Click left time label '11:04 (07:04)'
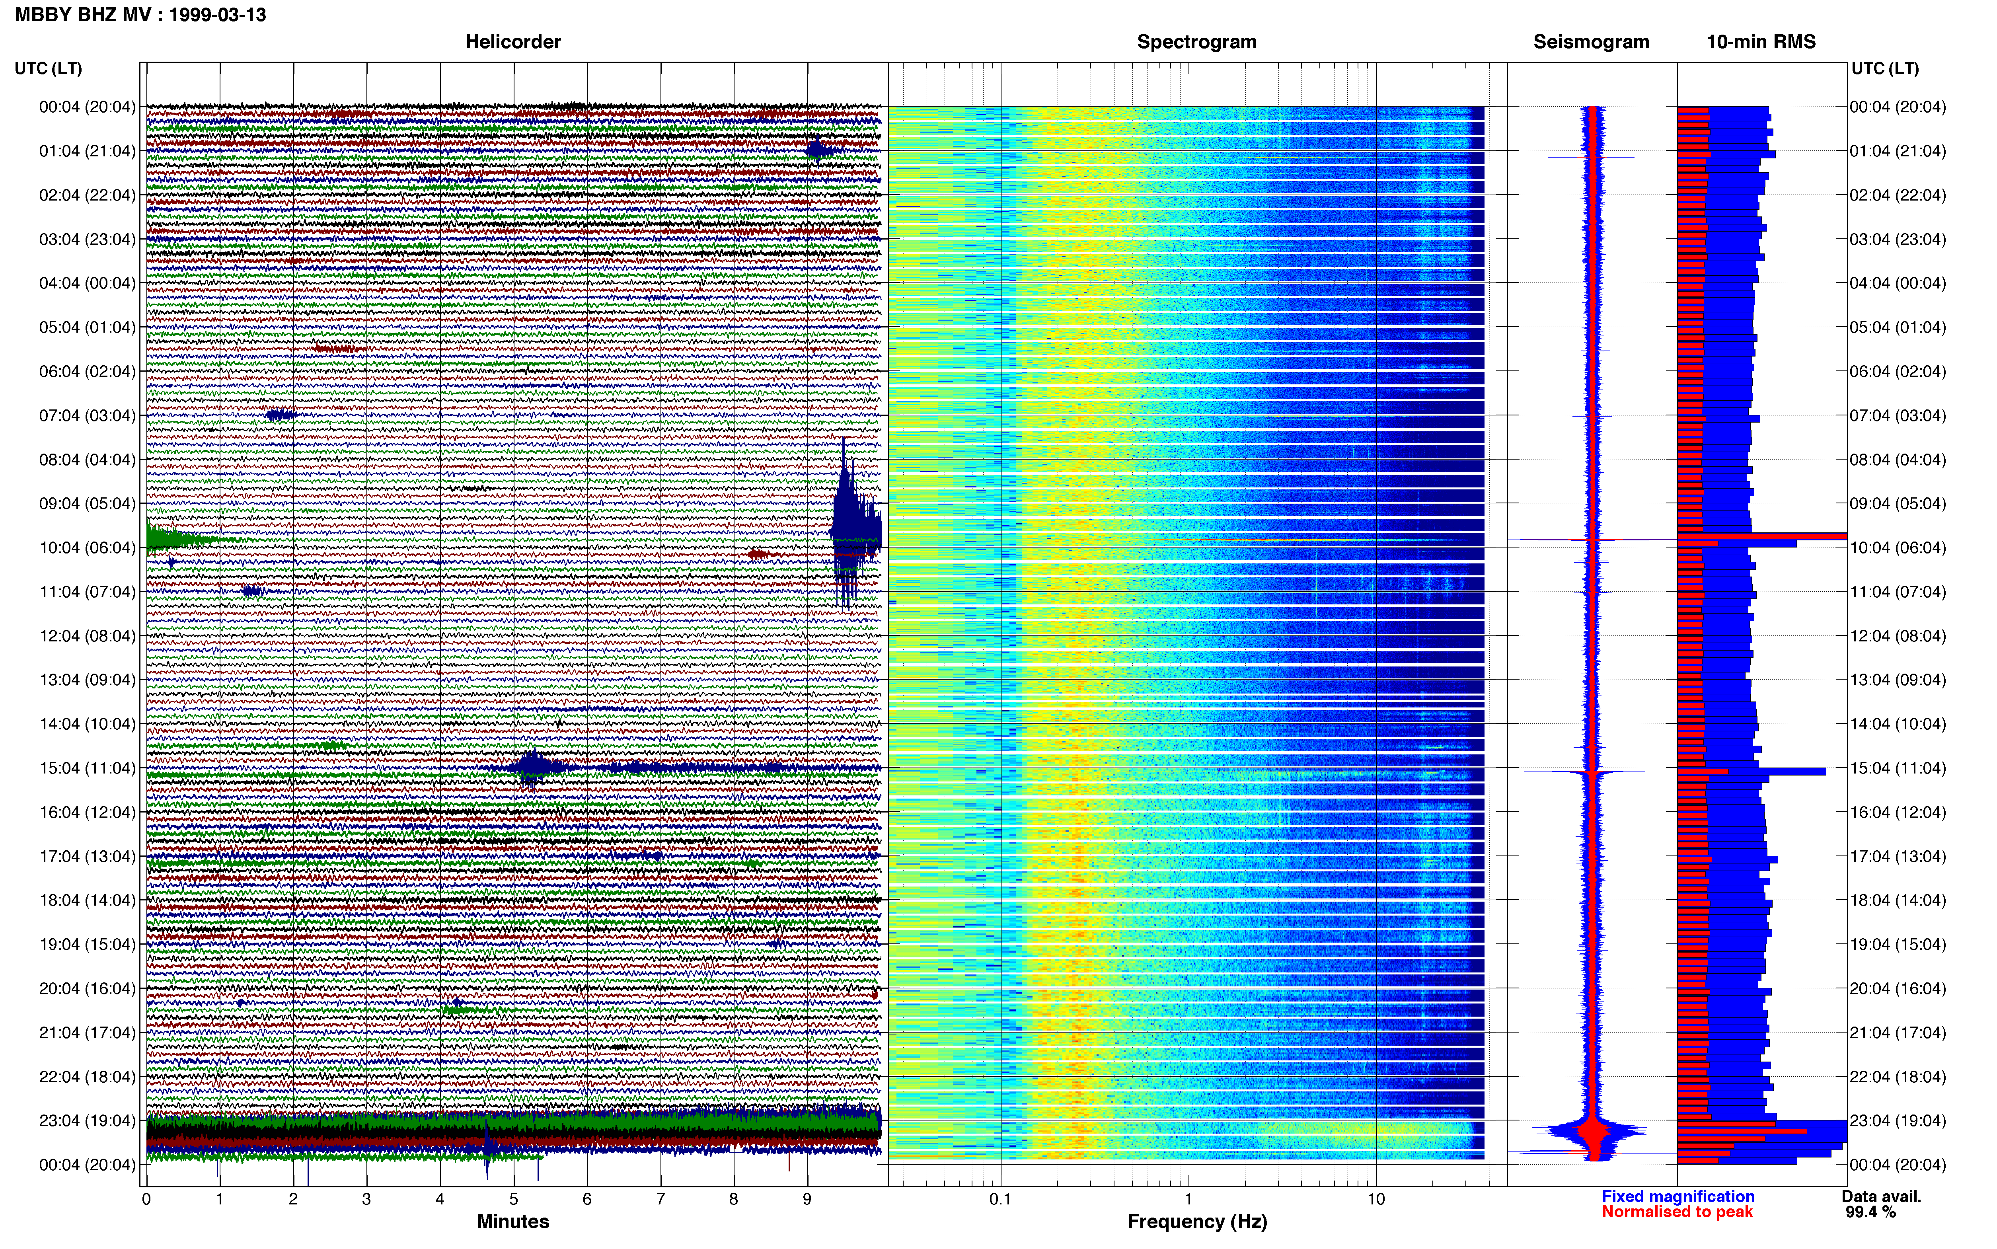Image resolution: width=1997 pixels, height=1249 pixels. (88, 591)
